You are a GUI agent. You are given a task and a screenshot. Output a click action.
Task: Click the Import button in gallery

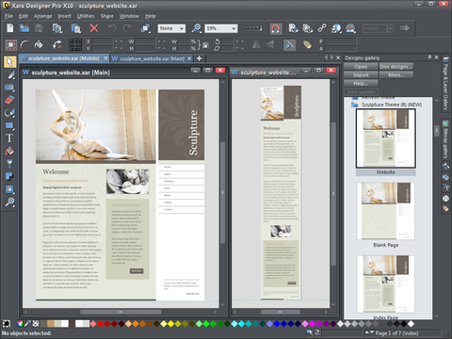point(361,75)
